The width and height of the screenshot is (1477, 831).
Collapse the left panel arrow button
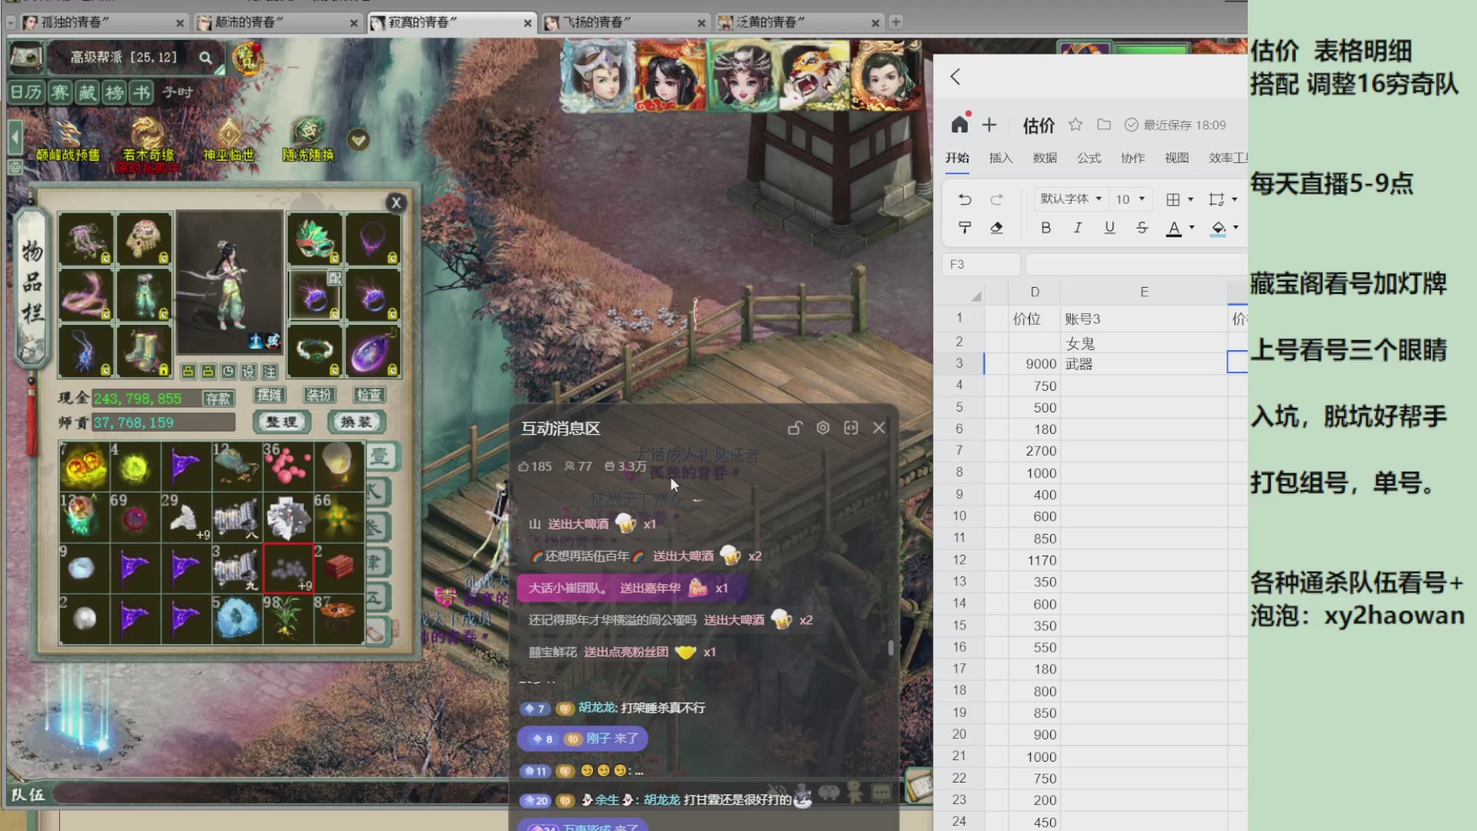[x=15, y=139]
